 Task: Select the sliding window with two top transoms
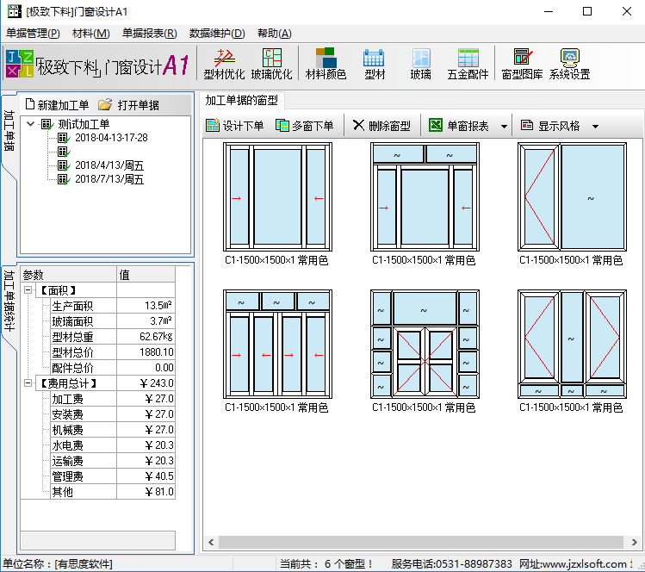click(x=425, y=196)
